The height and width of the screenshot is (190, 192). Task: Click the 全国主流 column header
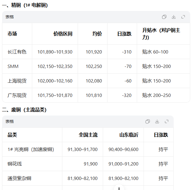click(88, 135)
